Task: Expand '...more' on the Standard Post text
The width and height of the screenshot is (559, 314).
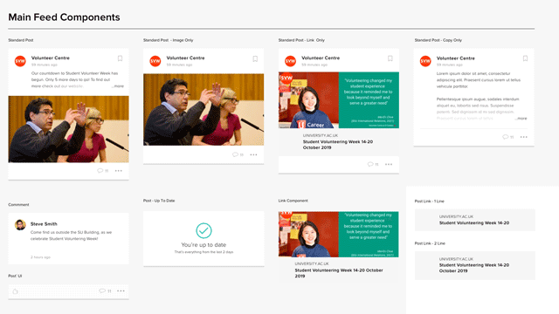Action: [118, 86]
